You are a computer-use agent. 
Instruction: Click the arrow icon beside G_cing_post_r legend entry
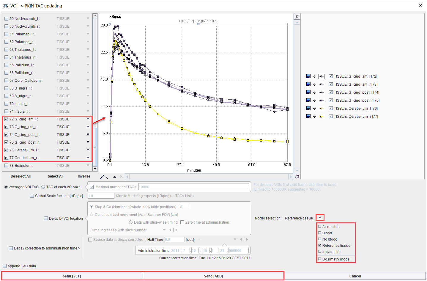[315, 101]
